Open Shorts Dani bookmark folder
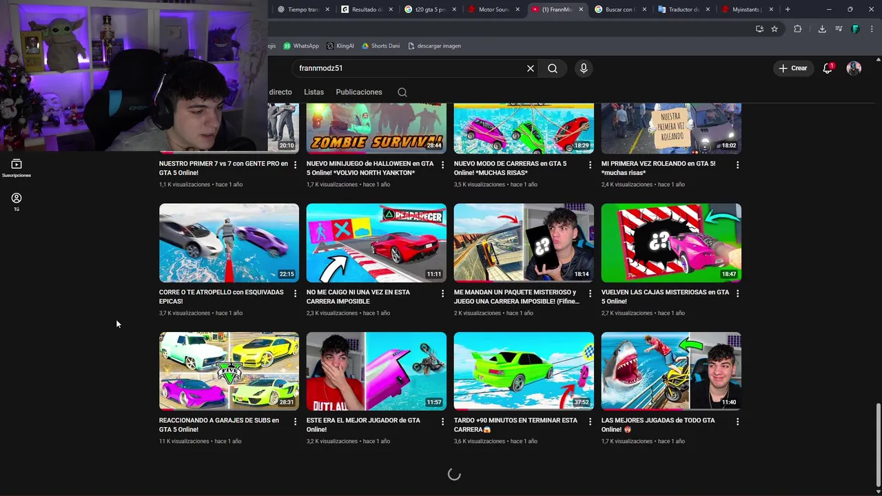Image resolution: width=882 pixels, height=496 pixels. (x=380, y=46)
